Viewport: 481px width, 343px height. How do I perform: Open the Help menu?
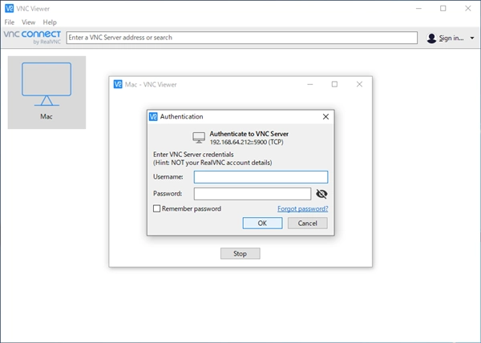point(50,22)
